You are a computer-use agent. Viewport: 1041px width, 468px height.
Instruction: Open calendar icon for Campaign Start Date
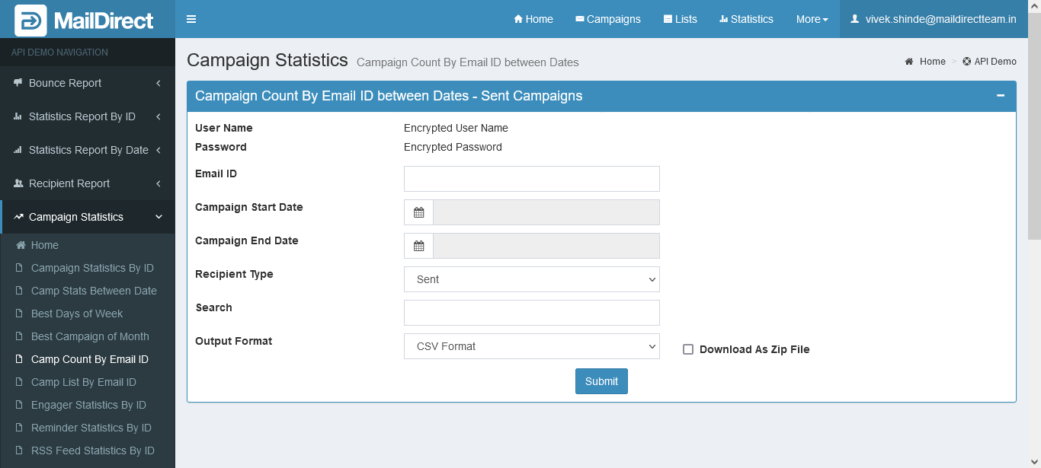(418, 212)
